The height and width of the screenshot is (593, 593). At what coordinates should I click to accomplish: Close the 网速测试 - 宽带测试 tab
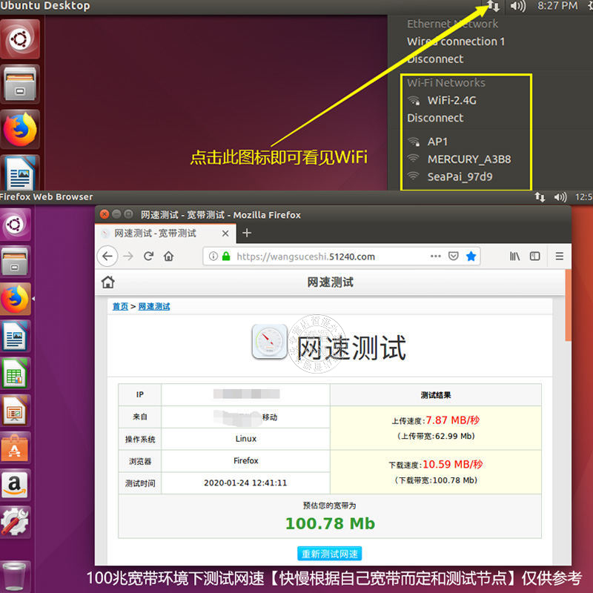pyautogui.click(x=225, y=233)
